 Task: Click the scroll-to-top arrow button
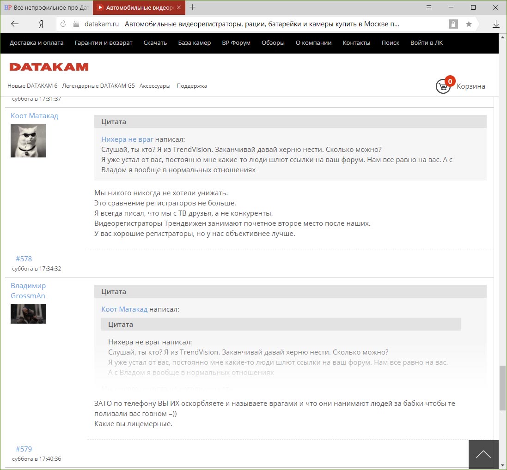tap(483, 454)
